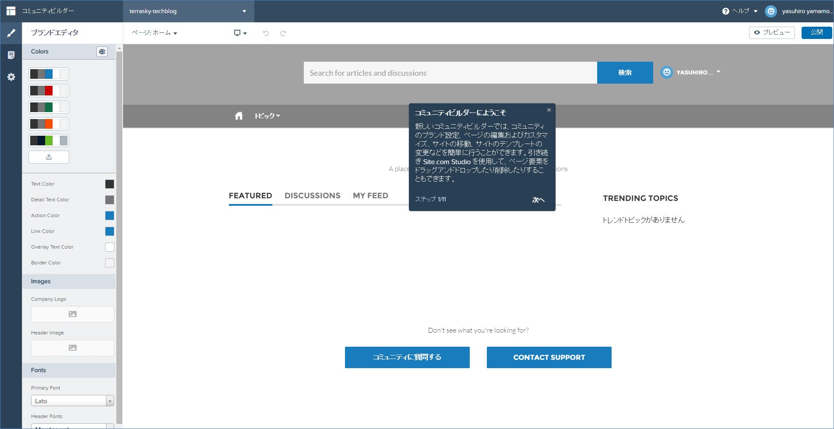Click the CONTACT SUPPORT button
The width and height of the screenshot is (834, 429).
tap(549, 358)
